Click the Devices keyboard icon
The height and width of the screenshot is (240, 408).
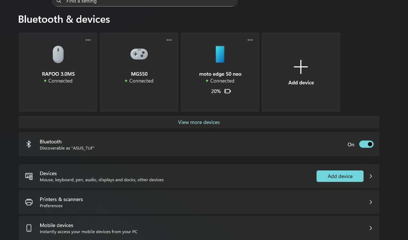[x=29, y=176]
